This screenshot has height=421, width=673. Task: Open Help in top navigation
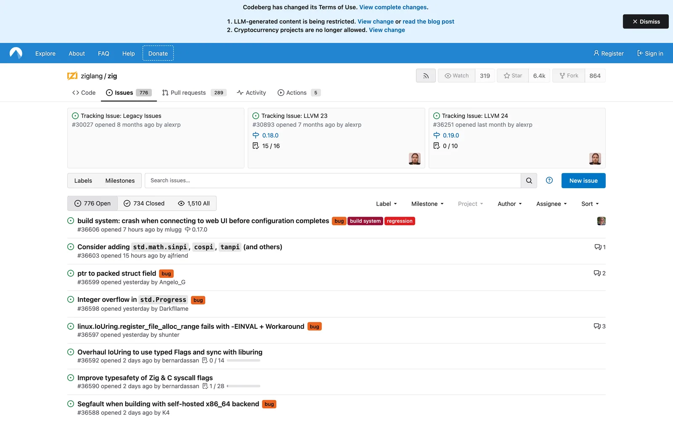[x=128, y=53]
